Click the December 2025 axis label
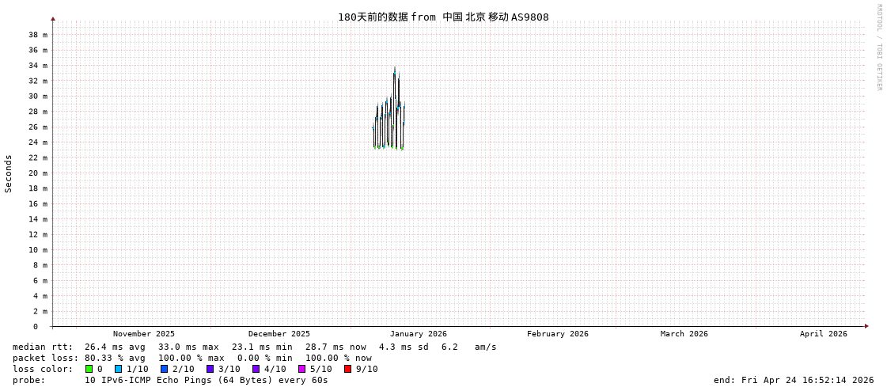The height and width of the screenshot is (391, 887). point(279,334)
